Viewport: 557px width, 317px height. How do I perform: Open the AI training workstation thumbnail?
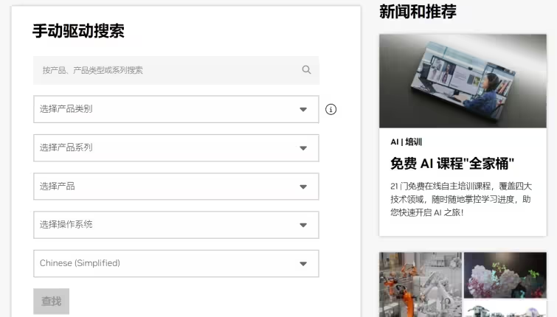(463, 81)
